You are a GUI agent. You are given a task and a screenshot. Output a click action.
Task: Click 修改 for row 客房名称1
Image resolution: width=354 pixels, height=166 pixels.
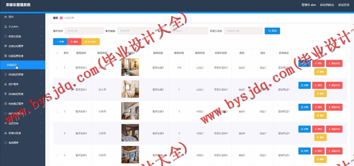(318, 64)
